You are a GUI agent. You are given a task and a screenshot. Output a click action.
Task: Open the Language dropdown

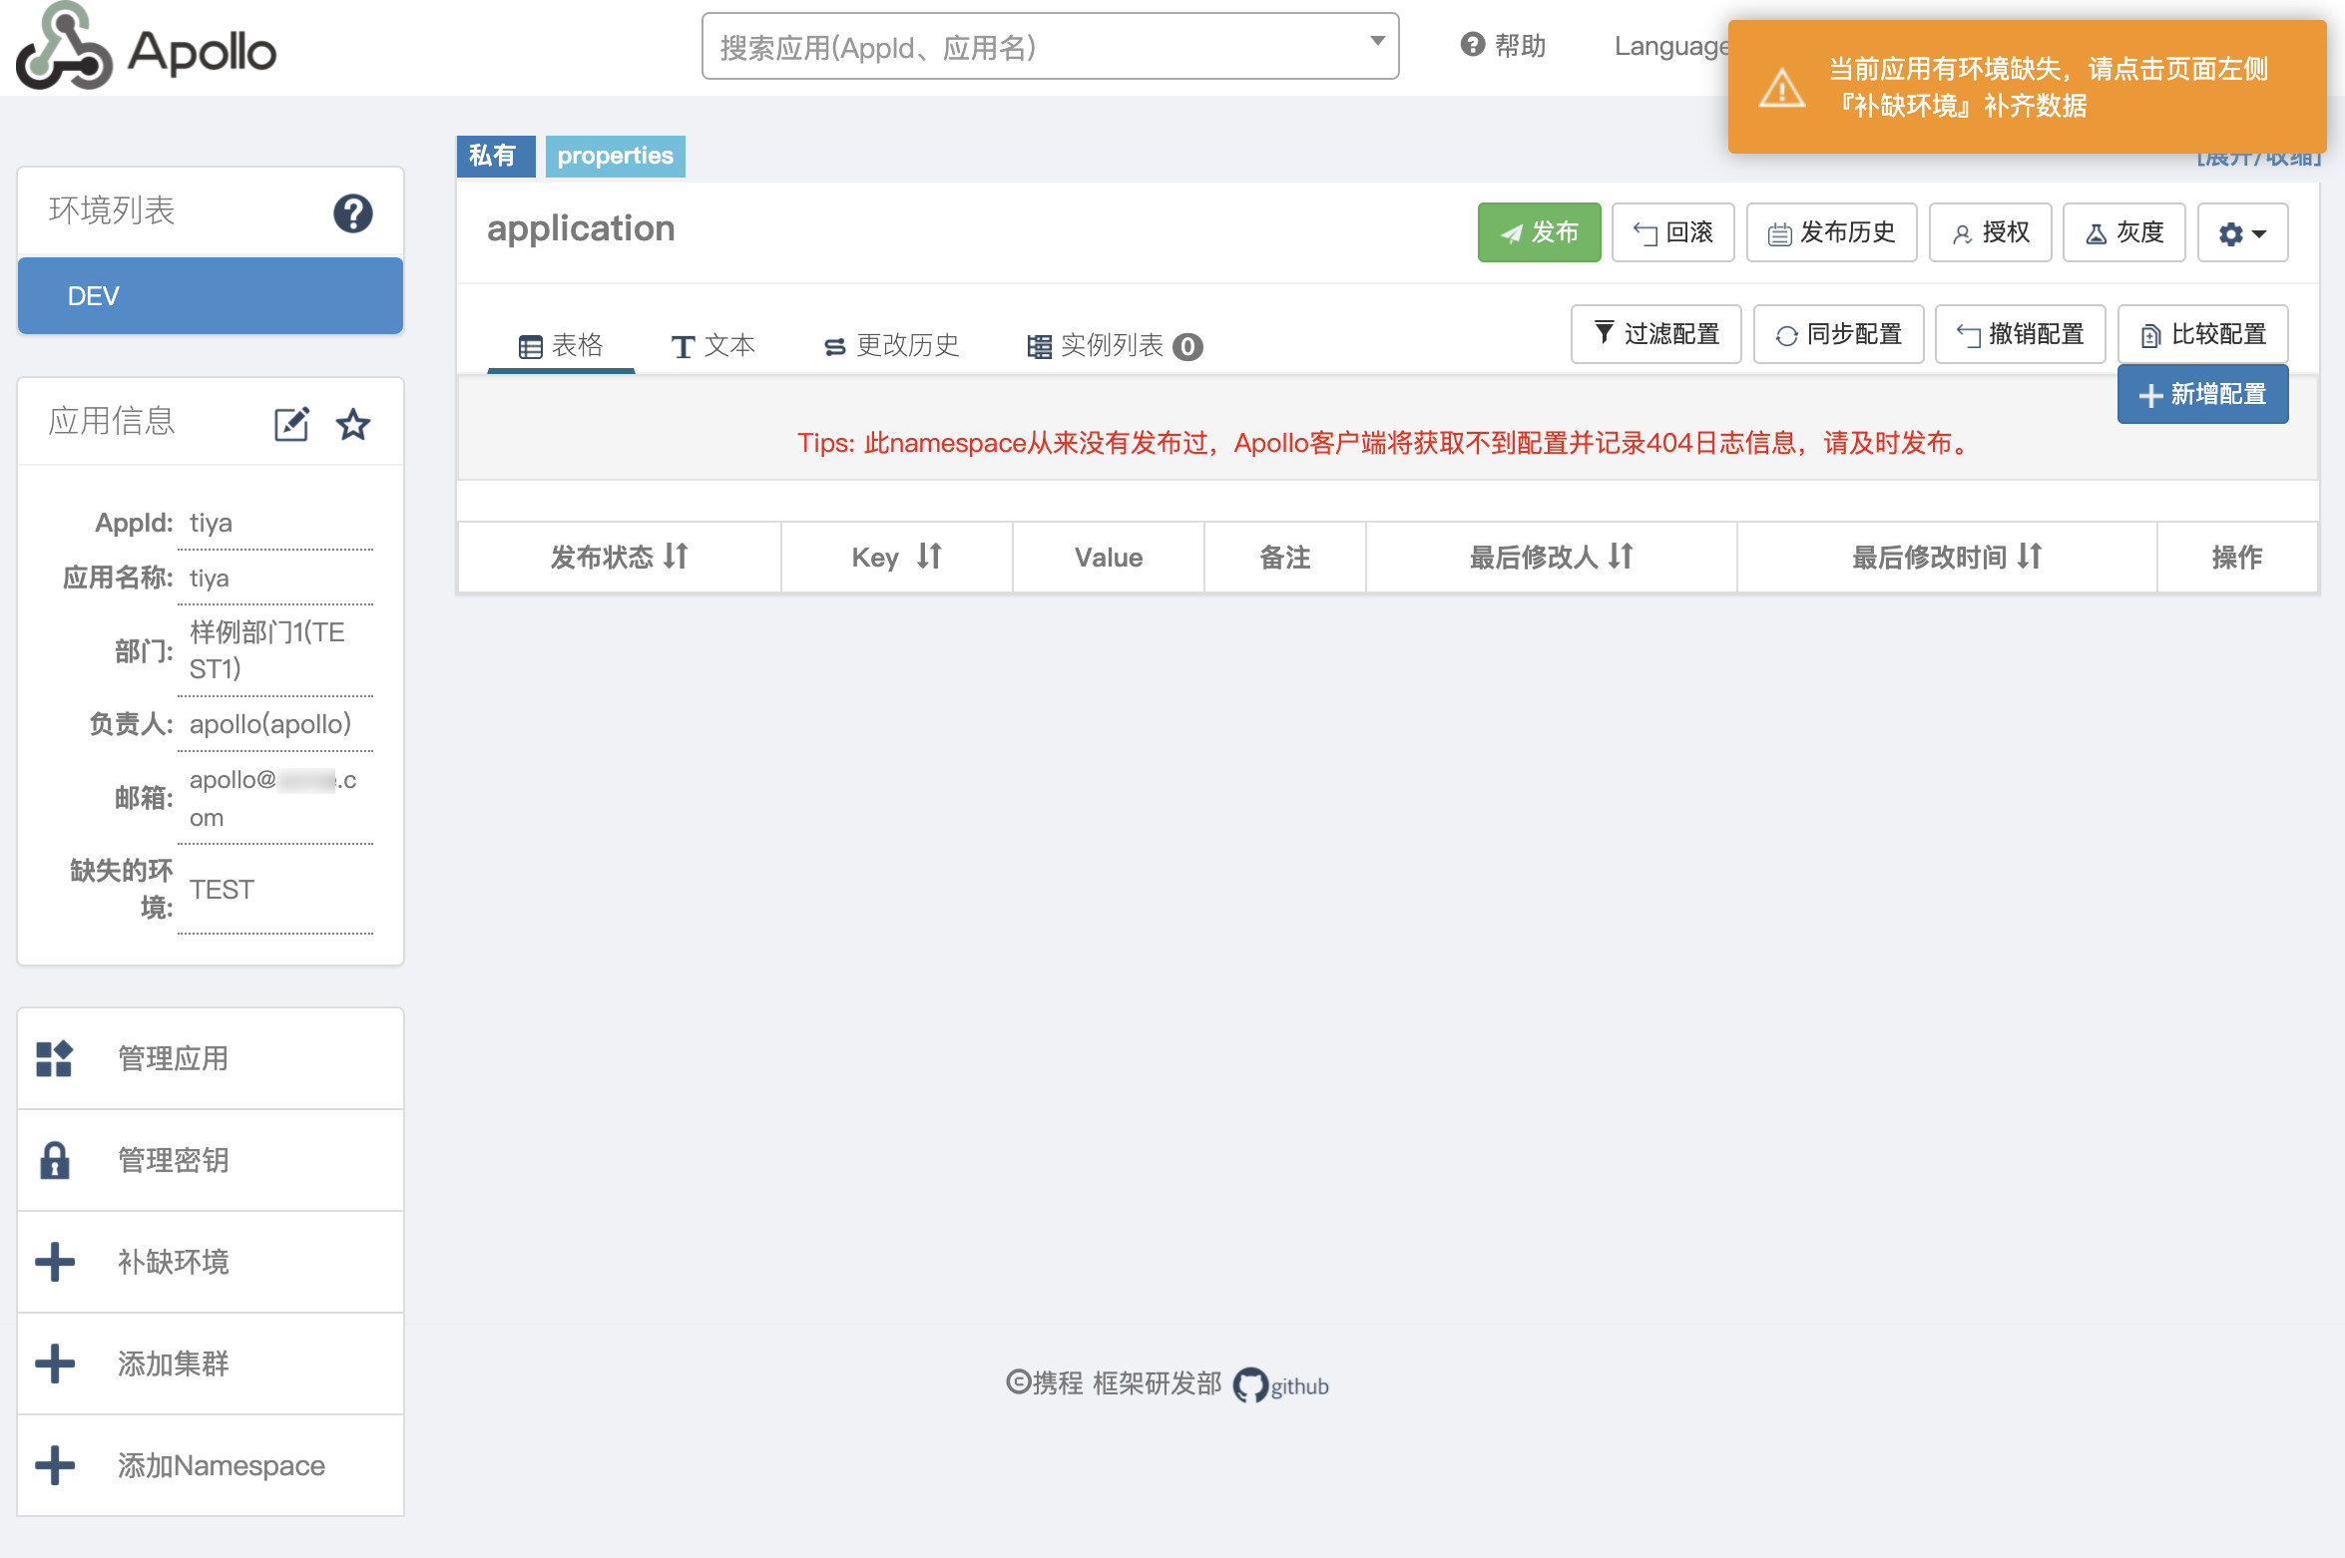pyautogui.click(x=1670, y=47)
